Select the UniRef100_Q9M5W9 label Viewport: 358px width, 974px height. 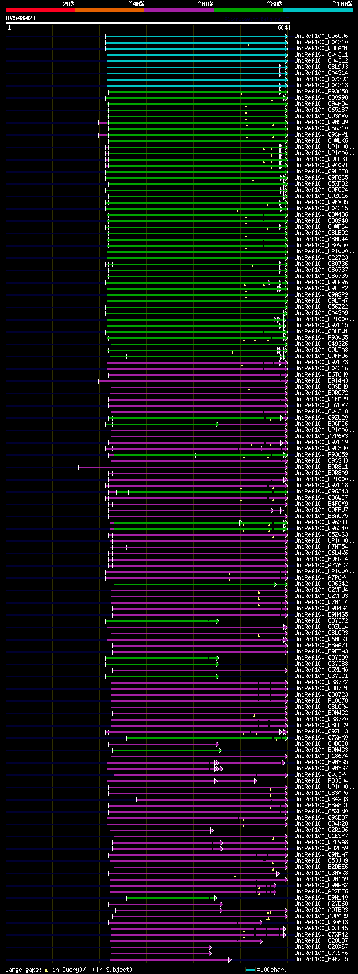pyautogui.click(x=321, y=122)
